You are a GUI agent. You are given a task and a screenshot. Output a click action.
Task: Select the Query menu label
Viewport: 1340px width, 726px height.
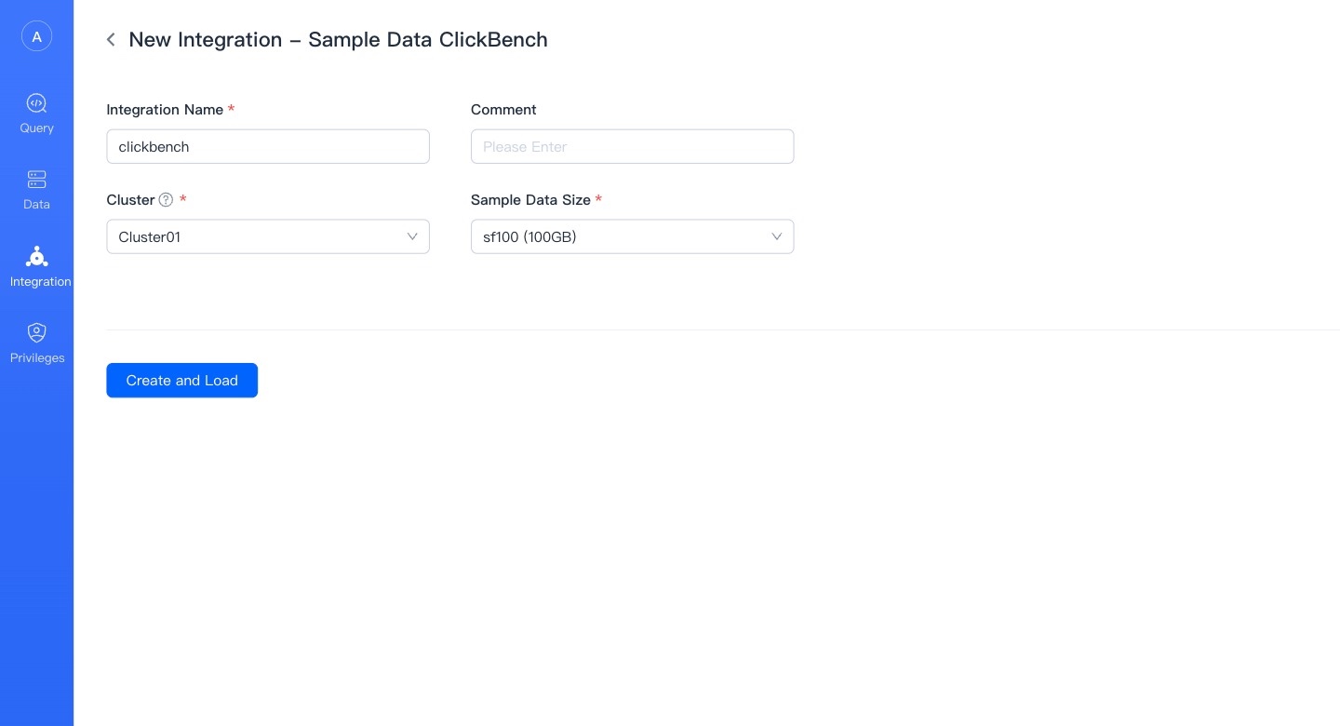37,128
